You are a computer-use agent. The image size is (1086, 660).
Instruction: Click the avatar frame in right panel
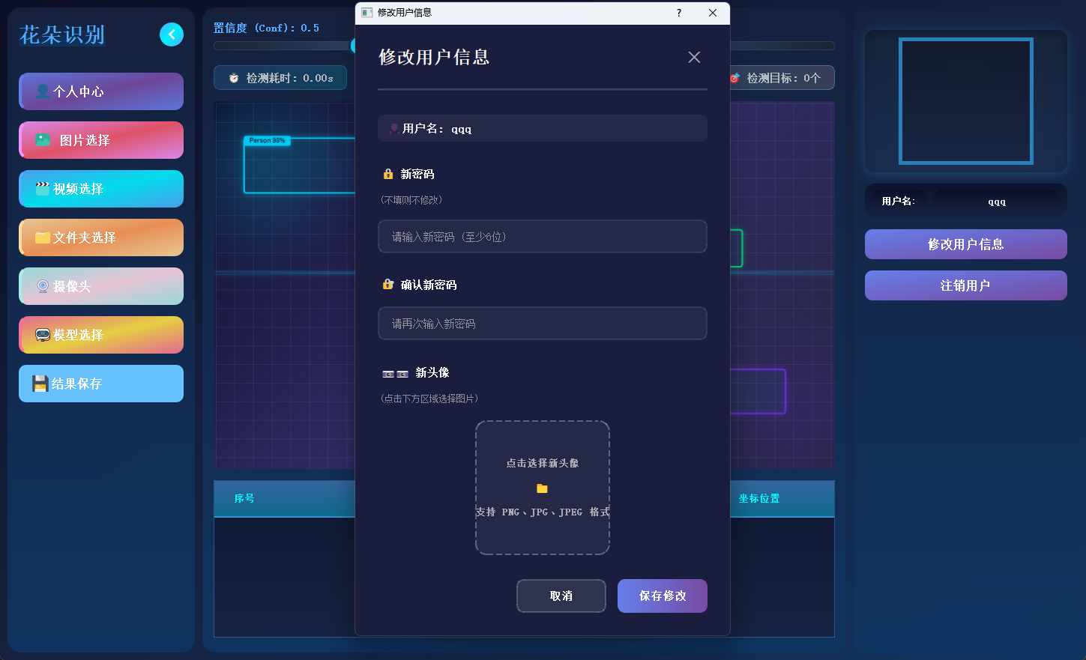(x=966, y=101)
